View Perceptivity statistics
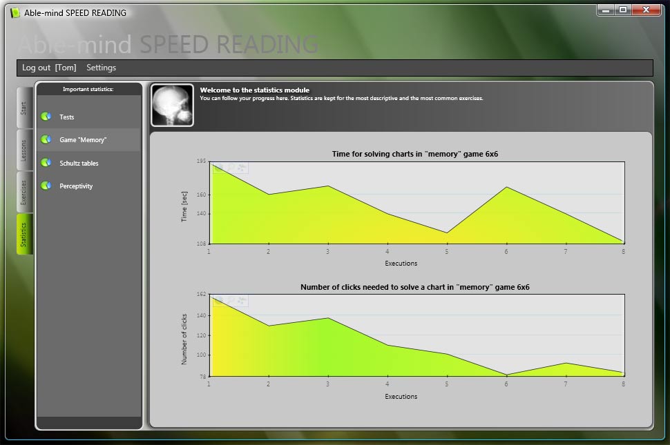Image resolution: width=670 pixels, height=445 pixels. (89, 186)
